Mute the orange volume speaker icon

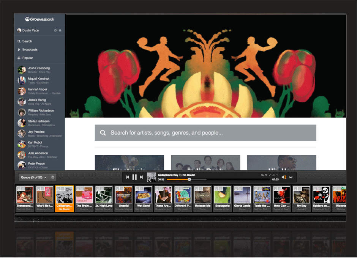tap(284, 177)
